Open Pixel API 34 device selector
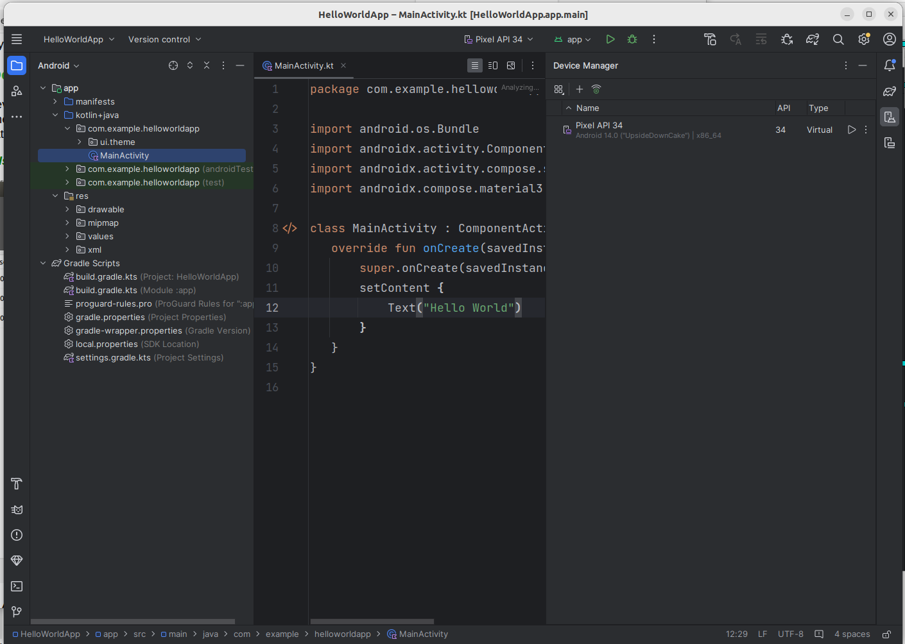Screen dimensions: 905x644 click(x=499, y=39)
